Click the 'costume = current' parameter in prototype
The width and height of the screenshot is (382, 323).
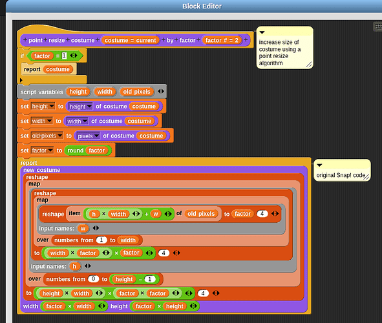click(131, 40)
